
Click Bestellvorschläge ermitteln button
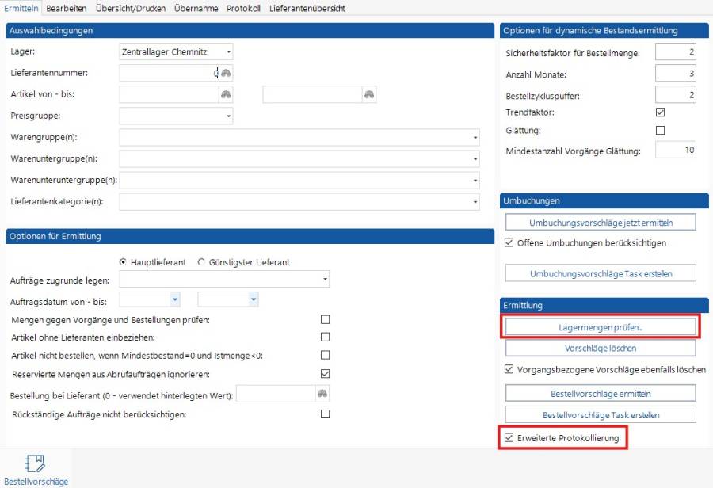601,394
